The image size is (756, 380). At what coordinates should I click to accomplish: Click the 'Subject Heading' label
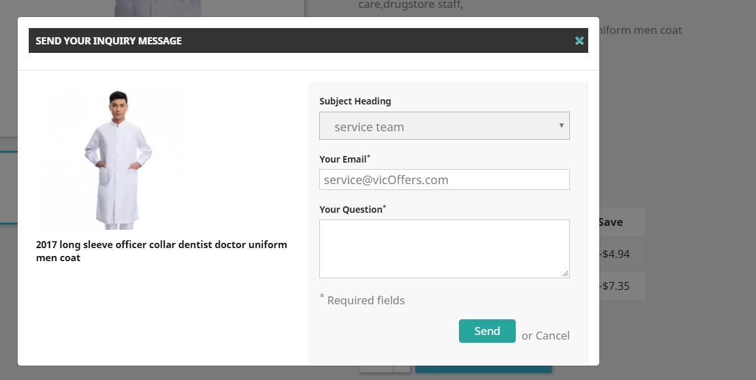355,101
